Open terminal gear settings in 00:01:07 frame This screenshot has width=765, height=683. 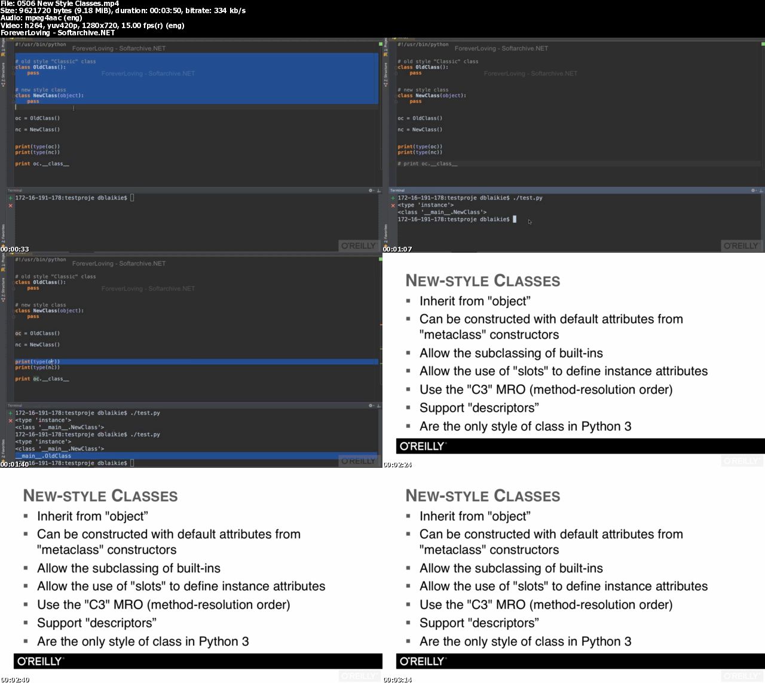tap(753, 191)
